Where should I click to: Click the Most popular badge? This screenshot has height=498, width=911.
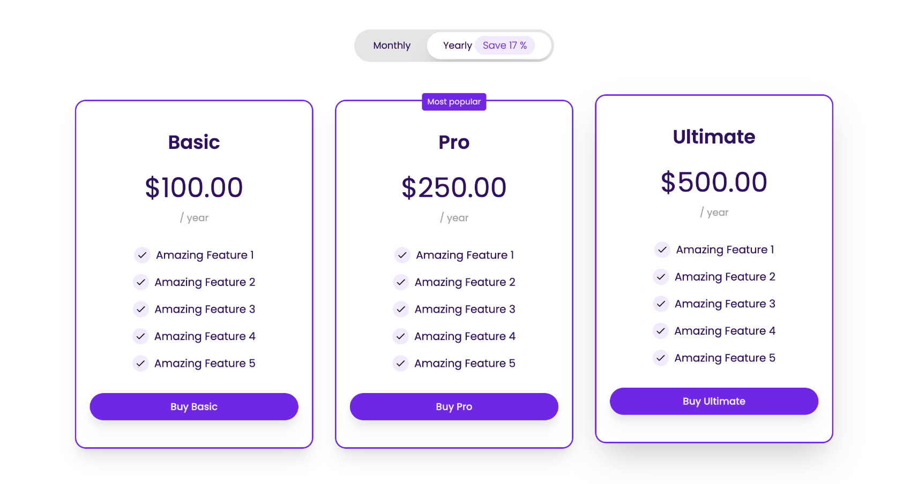(x=454, y=102)
